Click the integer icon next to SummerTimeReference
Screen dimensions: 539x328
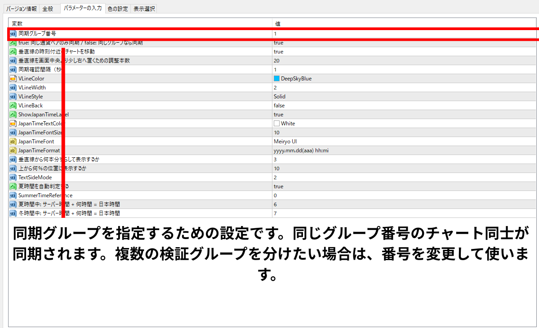pyautogui.click(x=13, y=195)
